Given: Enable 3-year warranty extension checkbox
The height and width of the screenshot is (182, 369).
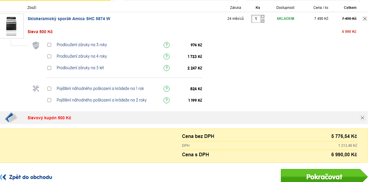Looking at the screenshot, I should (49, 45).
